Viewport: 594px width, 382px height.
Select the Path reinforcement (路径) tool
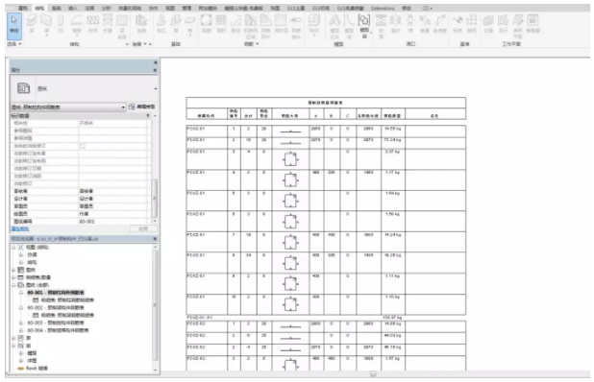click(x=235, y=24)
